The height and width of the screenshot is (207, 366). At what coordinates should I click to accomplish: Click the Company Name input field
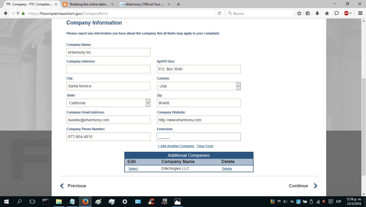(x=108, y=52)
